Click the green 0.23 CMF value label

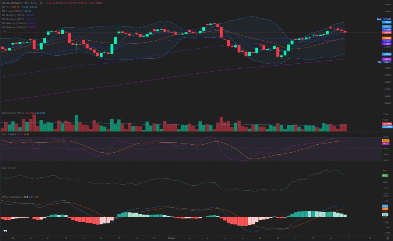pyautogui.click(x=385, y=175)
